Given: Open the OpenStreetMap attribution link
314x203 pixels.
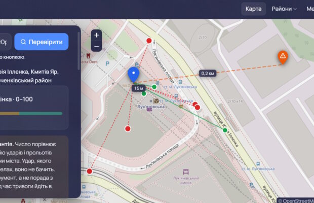Looking at the screenshot, I should pyautogui.click(x=296, y=200).
